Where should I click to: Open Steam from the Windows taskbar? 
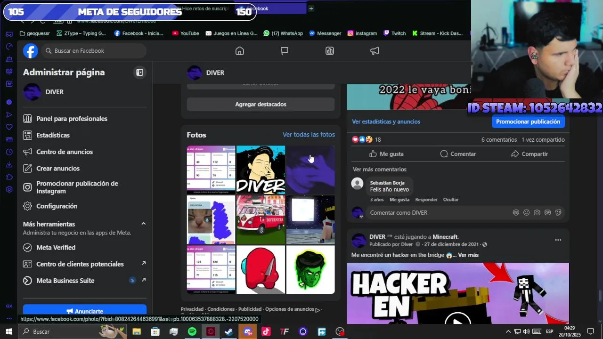[x=229, y=331]
